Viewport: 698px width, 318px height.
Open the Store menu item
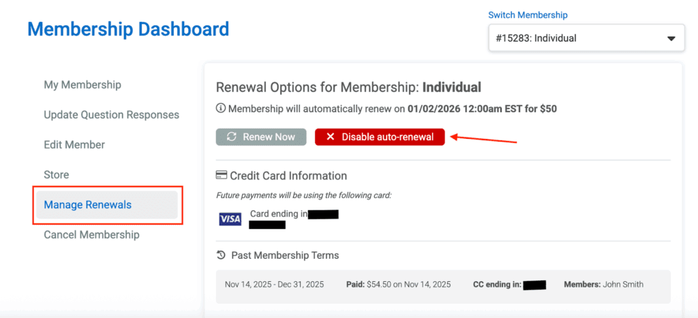[x=57, y=175]
